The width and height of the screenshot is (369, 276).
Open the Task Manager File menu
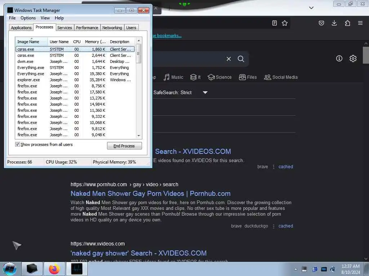pos(12,18)
